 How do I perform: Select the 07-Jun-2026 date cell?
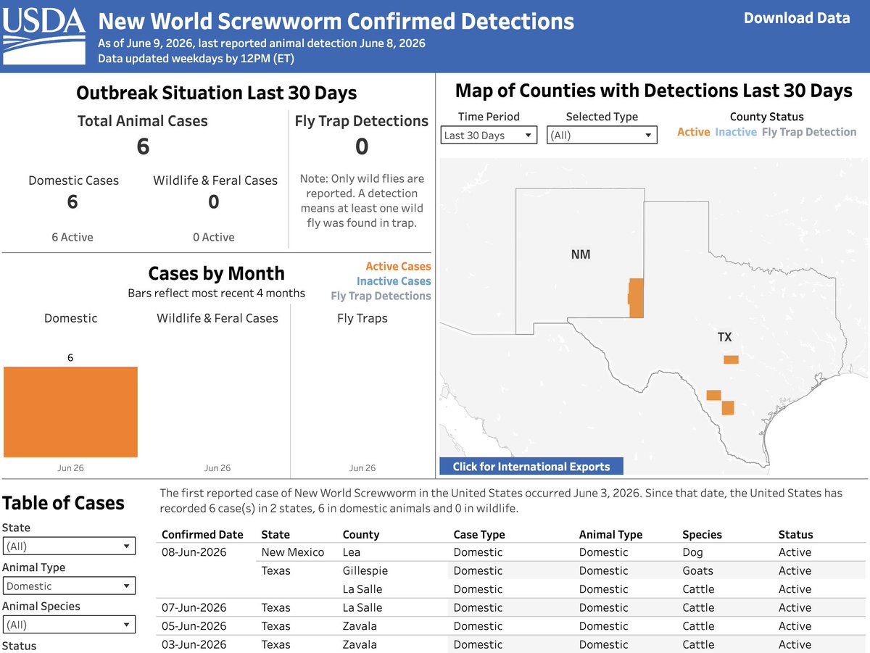[x=194, y=607]
